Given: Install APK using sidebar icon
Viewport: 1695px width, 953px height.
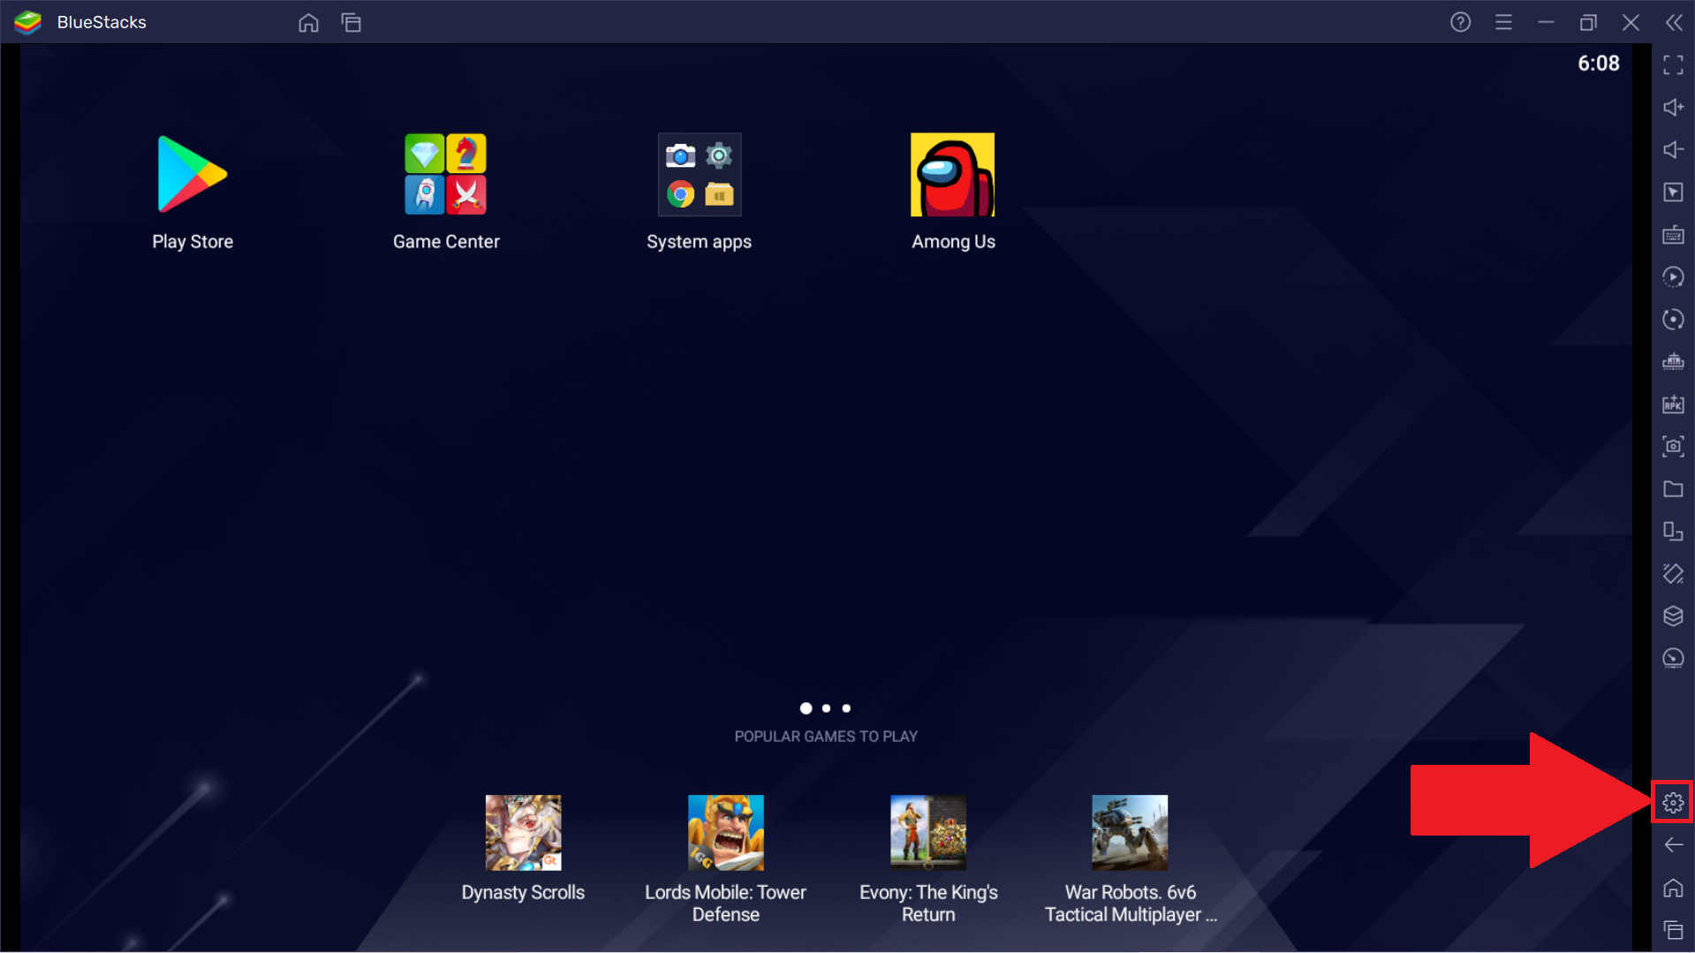Looking at the screenshot, I should point(1673,405).
